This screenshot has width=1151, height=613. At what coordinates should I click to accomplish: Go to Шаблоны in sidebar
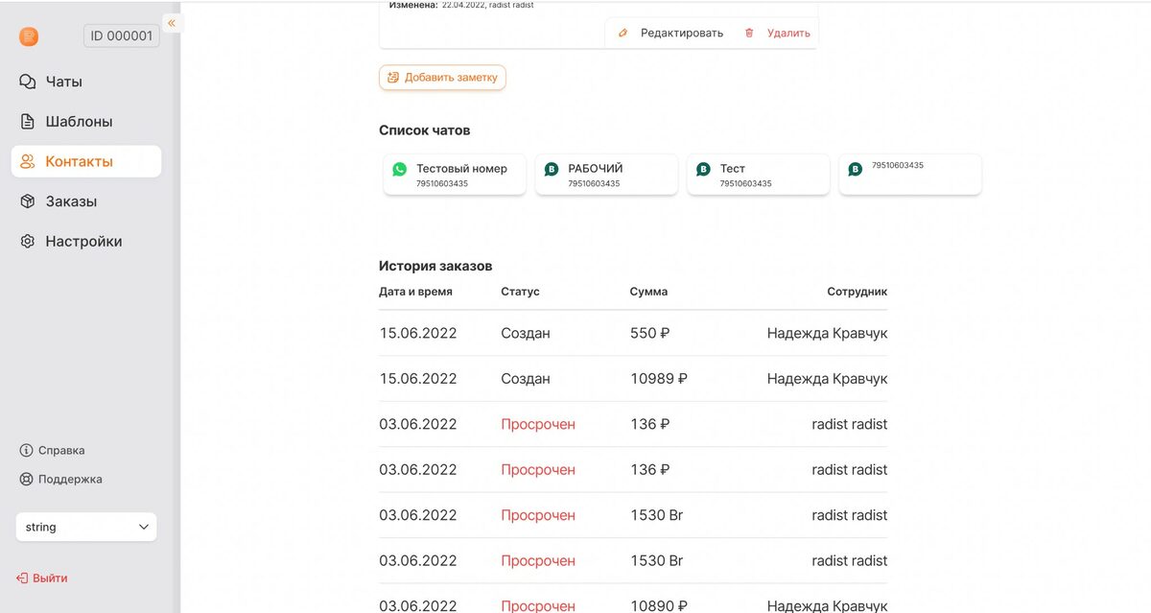tap(79, 122)
